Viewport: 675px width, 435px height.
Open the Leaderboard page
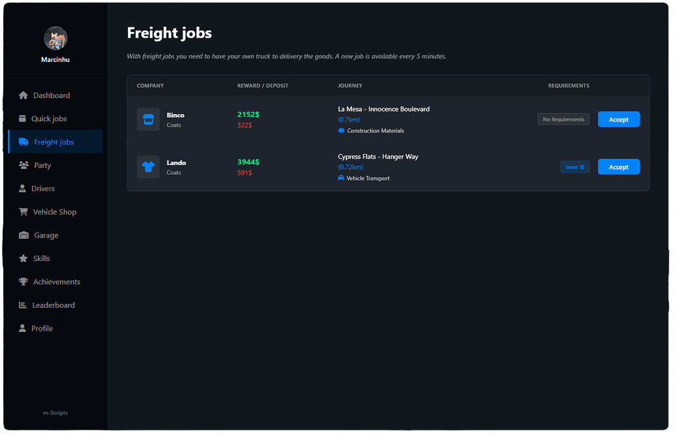point(55,305)
